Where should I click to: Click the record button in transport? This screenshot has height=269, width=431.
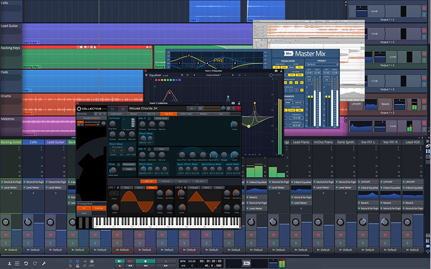pos(166,261)
